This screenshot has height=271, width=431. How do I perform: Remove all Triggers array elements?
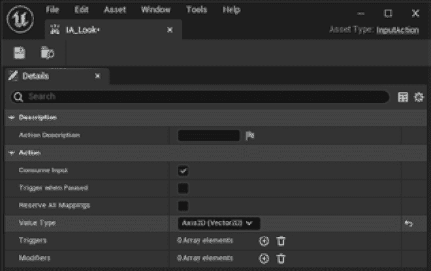[x=281, y=241]
